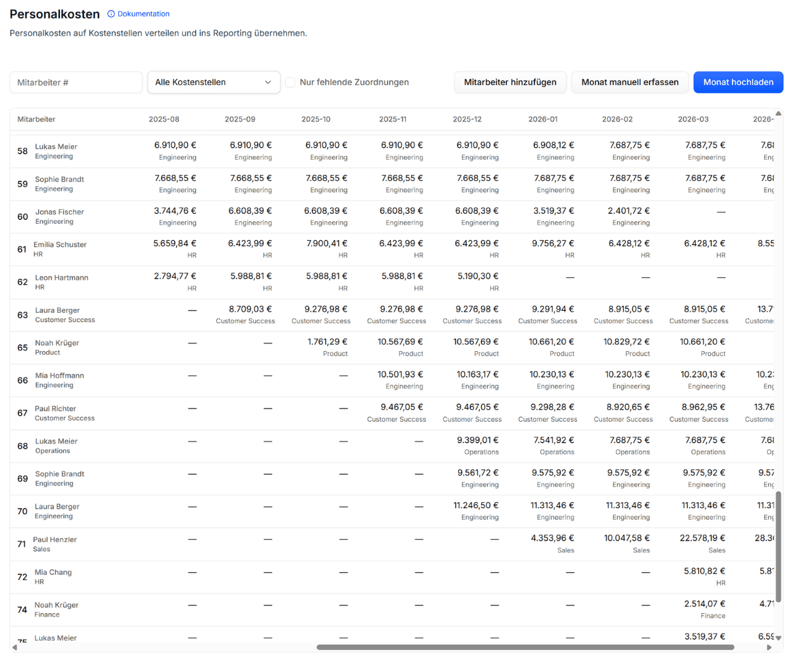
Task: Click 1.761,29 € Product cell
Action: (x=326, y=348)
